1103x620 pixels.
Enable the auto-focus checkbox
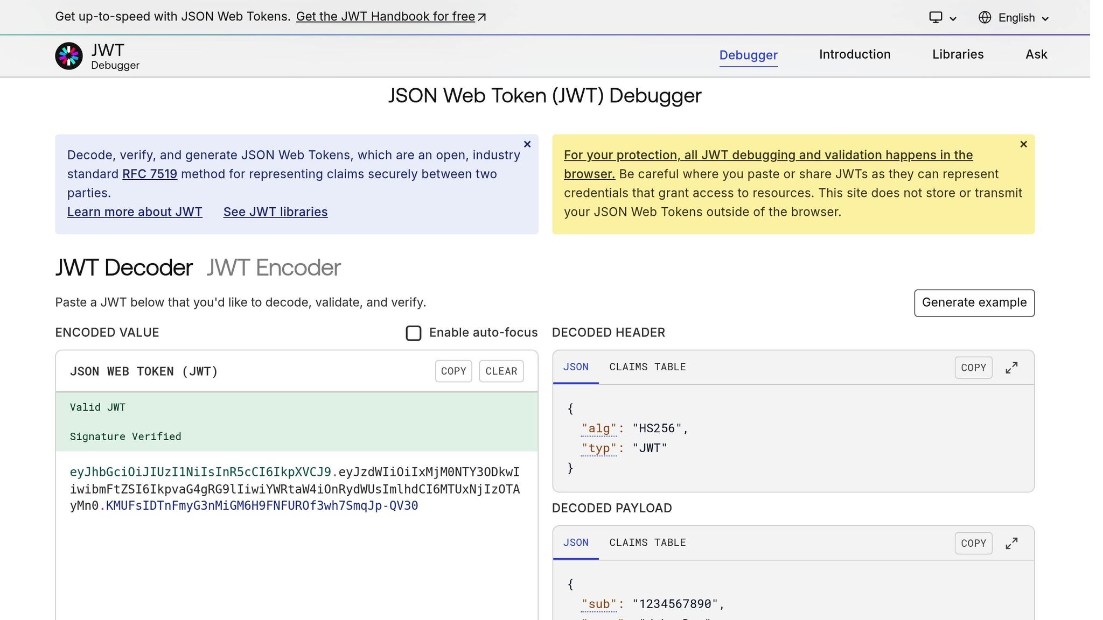tap(414, 333)
